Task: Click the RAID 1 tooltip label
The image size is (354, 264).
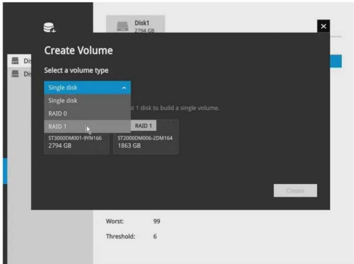Action: [143, 126]
